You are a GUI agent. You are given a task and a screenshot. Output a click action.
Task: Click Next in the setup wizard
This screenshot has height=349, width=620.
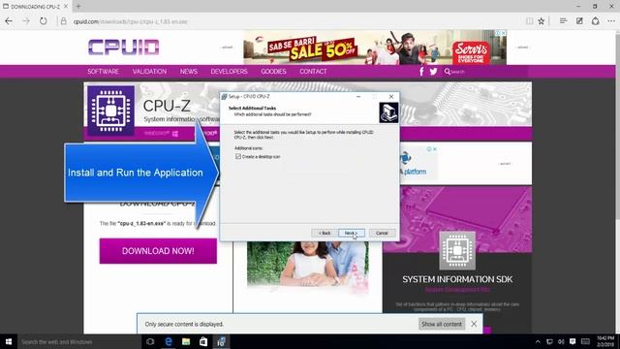pos(352,233)
